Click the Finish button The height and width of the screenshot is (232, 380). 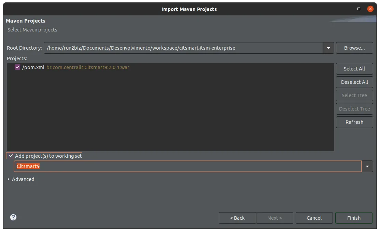(354, 218)
